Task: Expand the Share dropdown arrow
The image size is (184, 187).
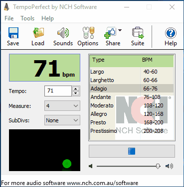Action: pos(120,30)
